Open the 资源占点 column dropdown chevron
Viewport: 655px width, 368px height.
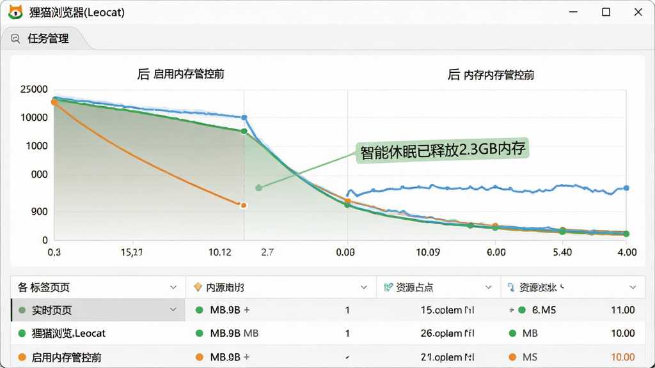coord(488,287)
